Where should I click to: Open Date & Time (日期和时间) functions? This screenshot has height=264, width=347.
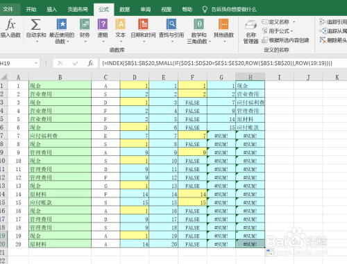click(143, 30)
